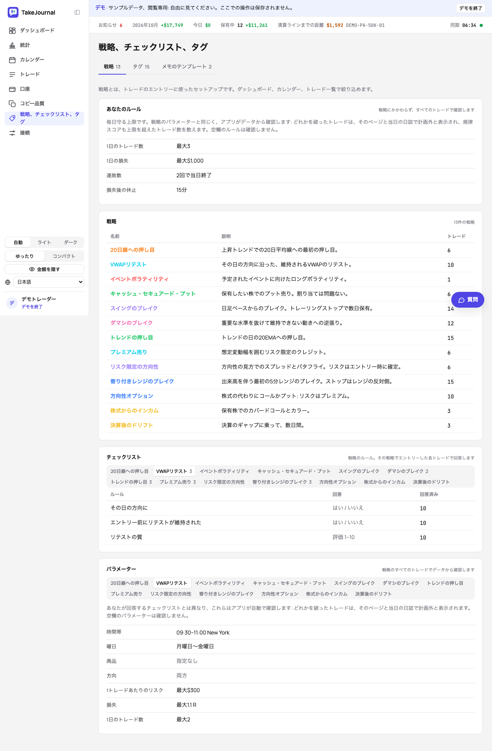Click the 時間帯 value 09:30–11:00 New York
Viewport: 492px width, 751px height.
pos(203,633)
